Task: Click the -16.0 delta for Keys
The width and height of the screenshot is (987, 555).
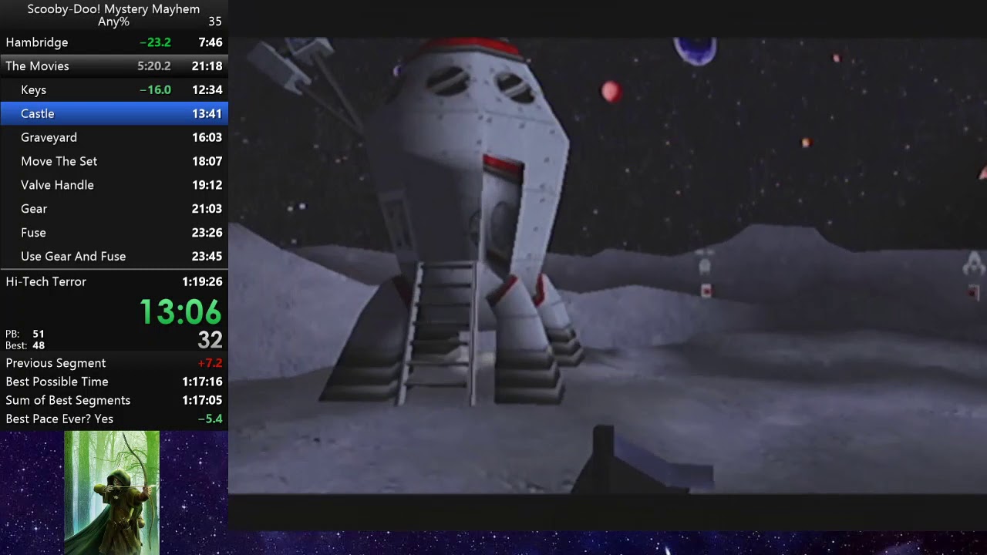Action: coord(155,90)
